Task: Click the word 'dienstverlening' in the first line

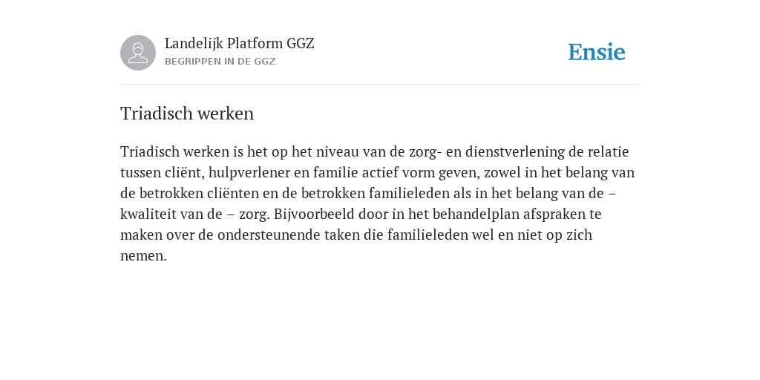Action: (x=515, y=151)
